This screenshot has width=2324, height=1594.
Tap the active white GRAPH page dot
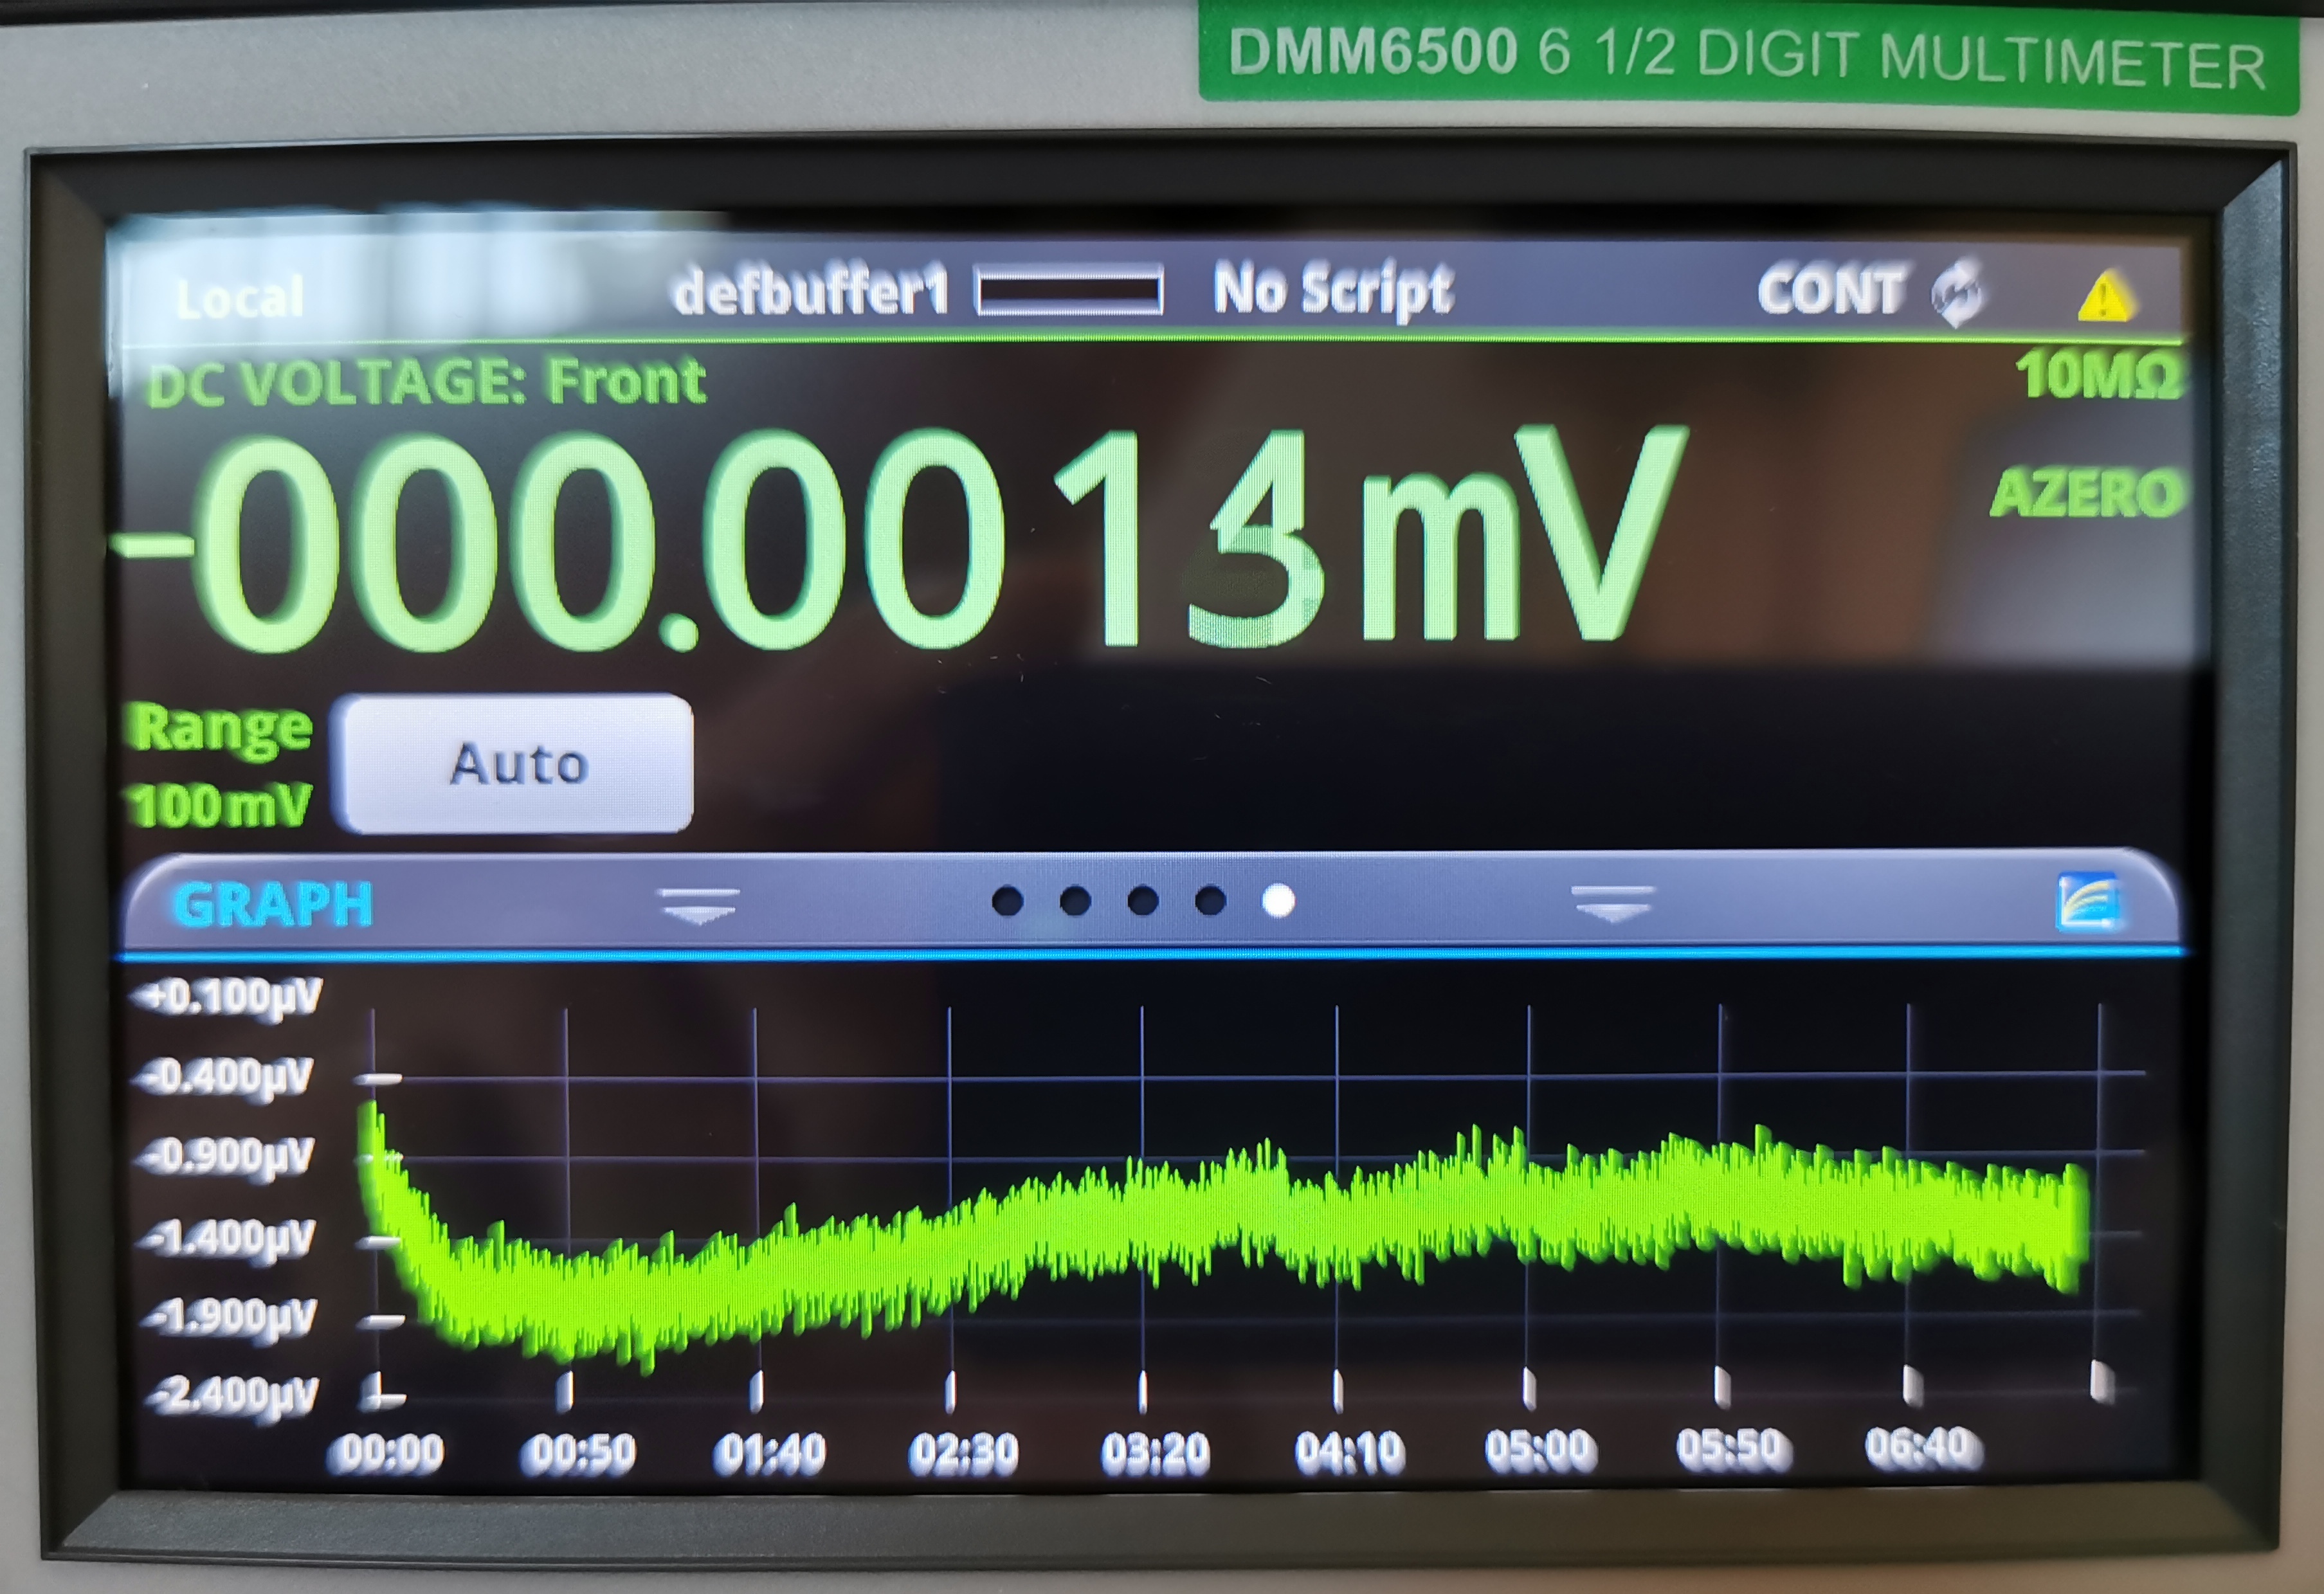click(x=1278, y=902)
